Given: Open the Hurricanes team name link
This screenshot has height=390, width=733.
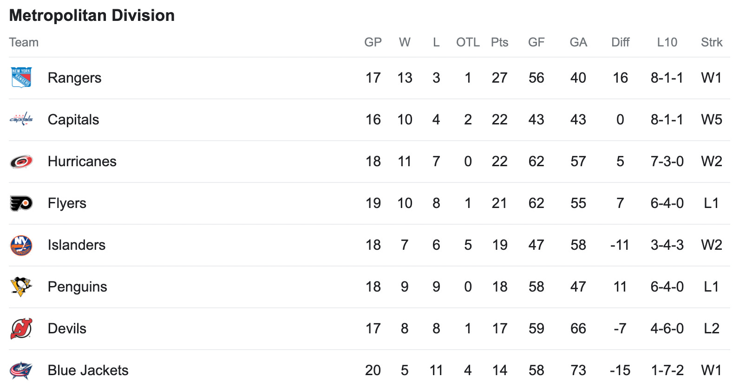Looking at the screenshot, I should pos(82,162).
